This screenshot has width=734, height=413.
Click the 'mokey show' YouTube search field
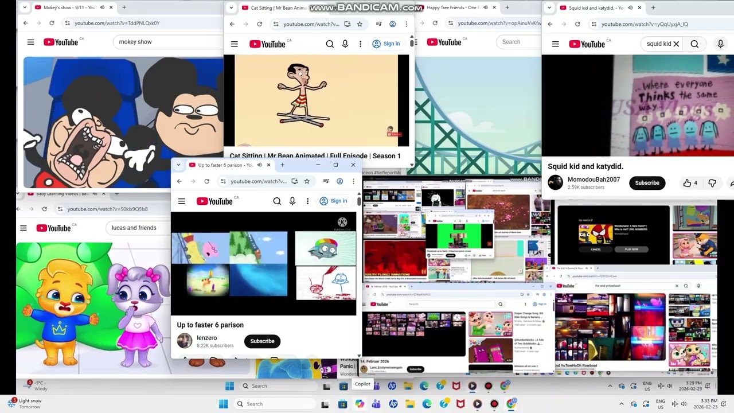click(x=169, y=42)
